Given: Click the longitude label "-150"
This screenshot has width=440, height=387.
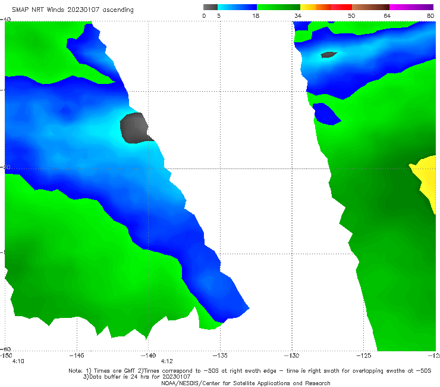Looking at the screenshot, I should pos(6,355).
